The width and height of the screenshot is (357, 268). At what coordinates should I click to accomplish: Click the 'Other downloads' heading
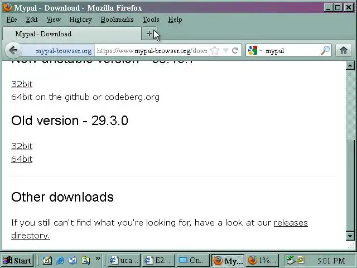click(62, 197)
